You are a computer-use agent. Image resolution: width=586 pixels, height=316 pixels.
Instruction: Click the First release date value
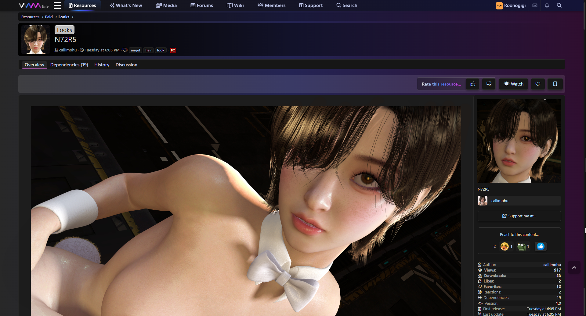coord(544,309)
